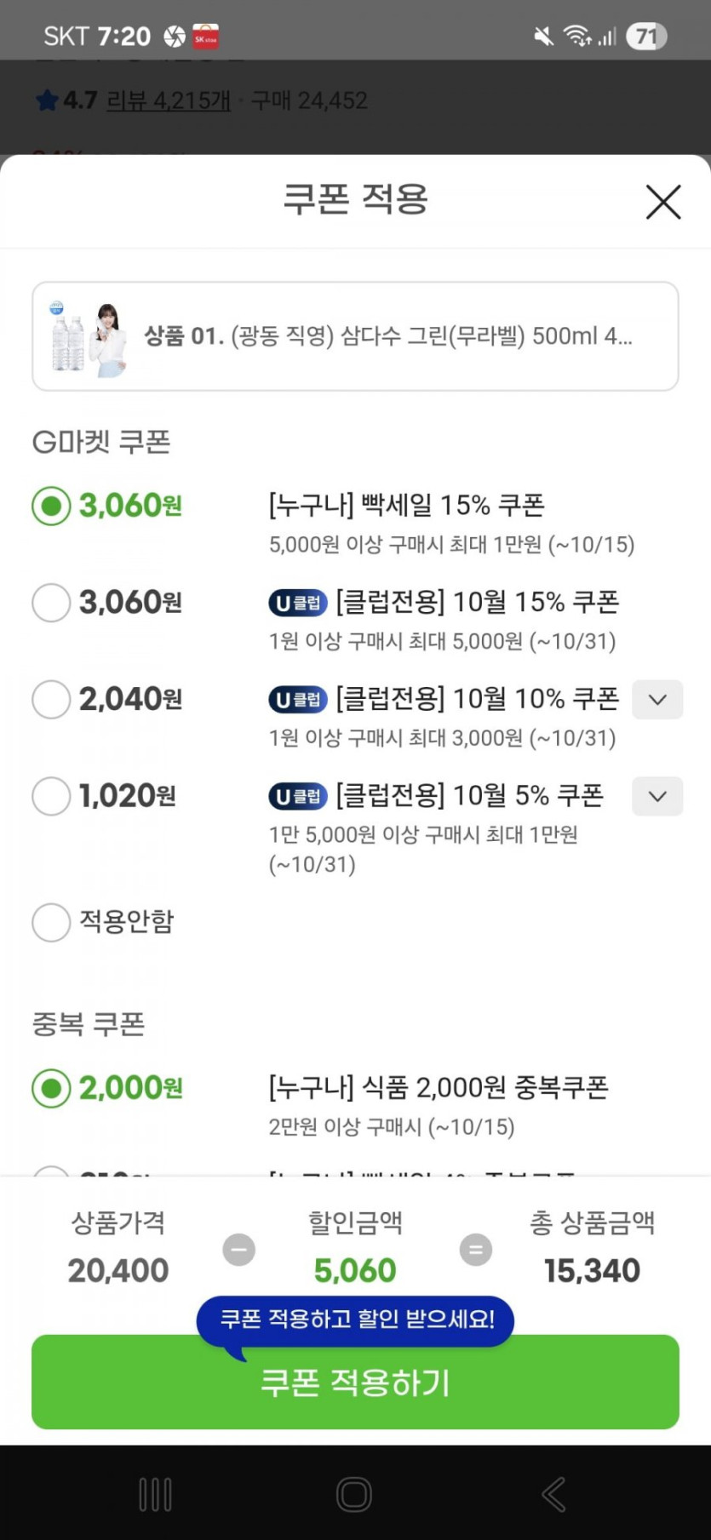This screenshot has height=1540, width=711.
Task: Select the 빅세일 15% 쿠폰 radio button
Action: point(51,506)
